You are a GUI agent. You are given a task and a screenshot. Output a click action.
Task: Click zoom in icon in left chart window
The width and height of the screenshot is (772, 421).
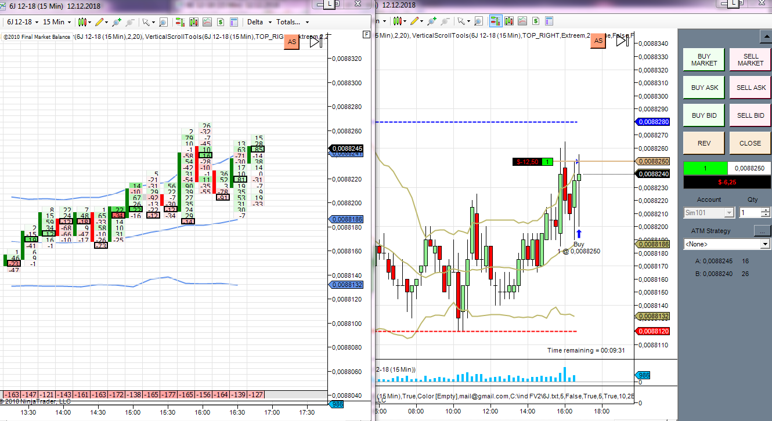coord(117,22)
